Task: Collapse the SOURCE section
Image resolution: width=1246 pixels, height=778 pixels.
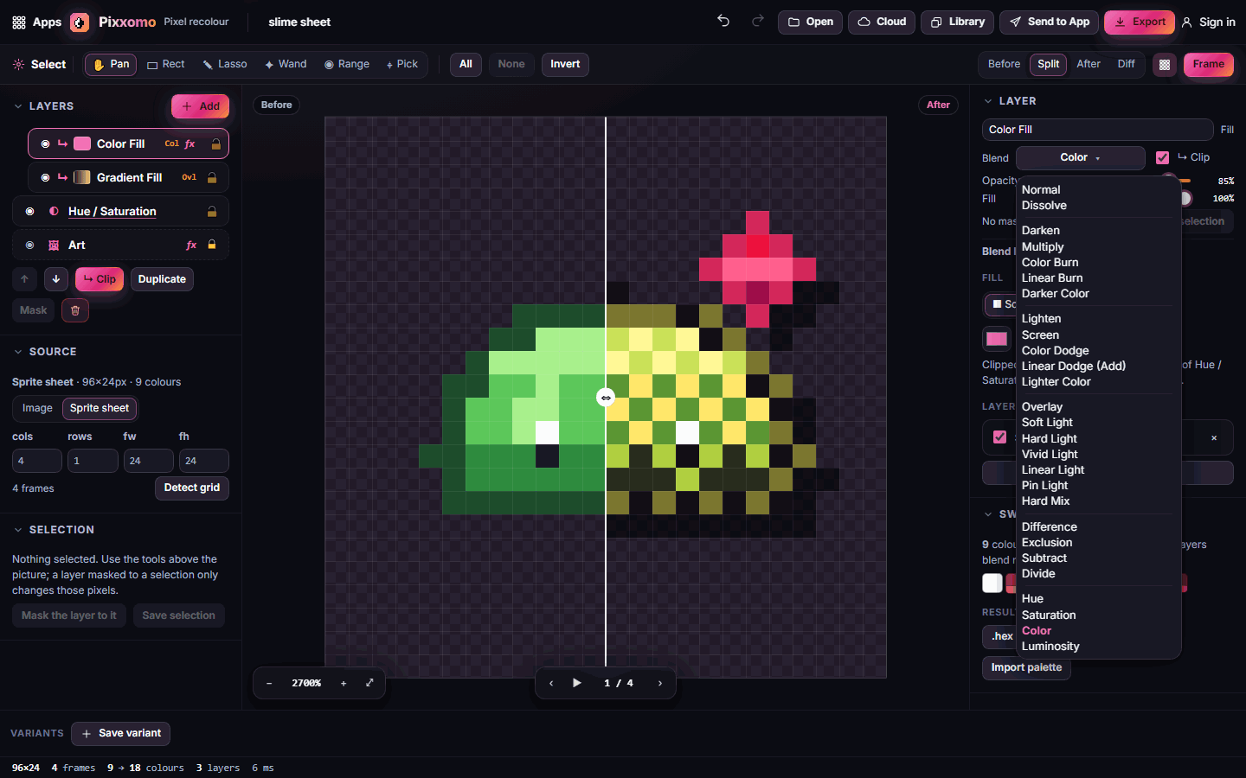Action: (x=17, y=352)
